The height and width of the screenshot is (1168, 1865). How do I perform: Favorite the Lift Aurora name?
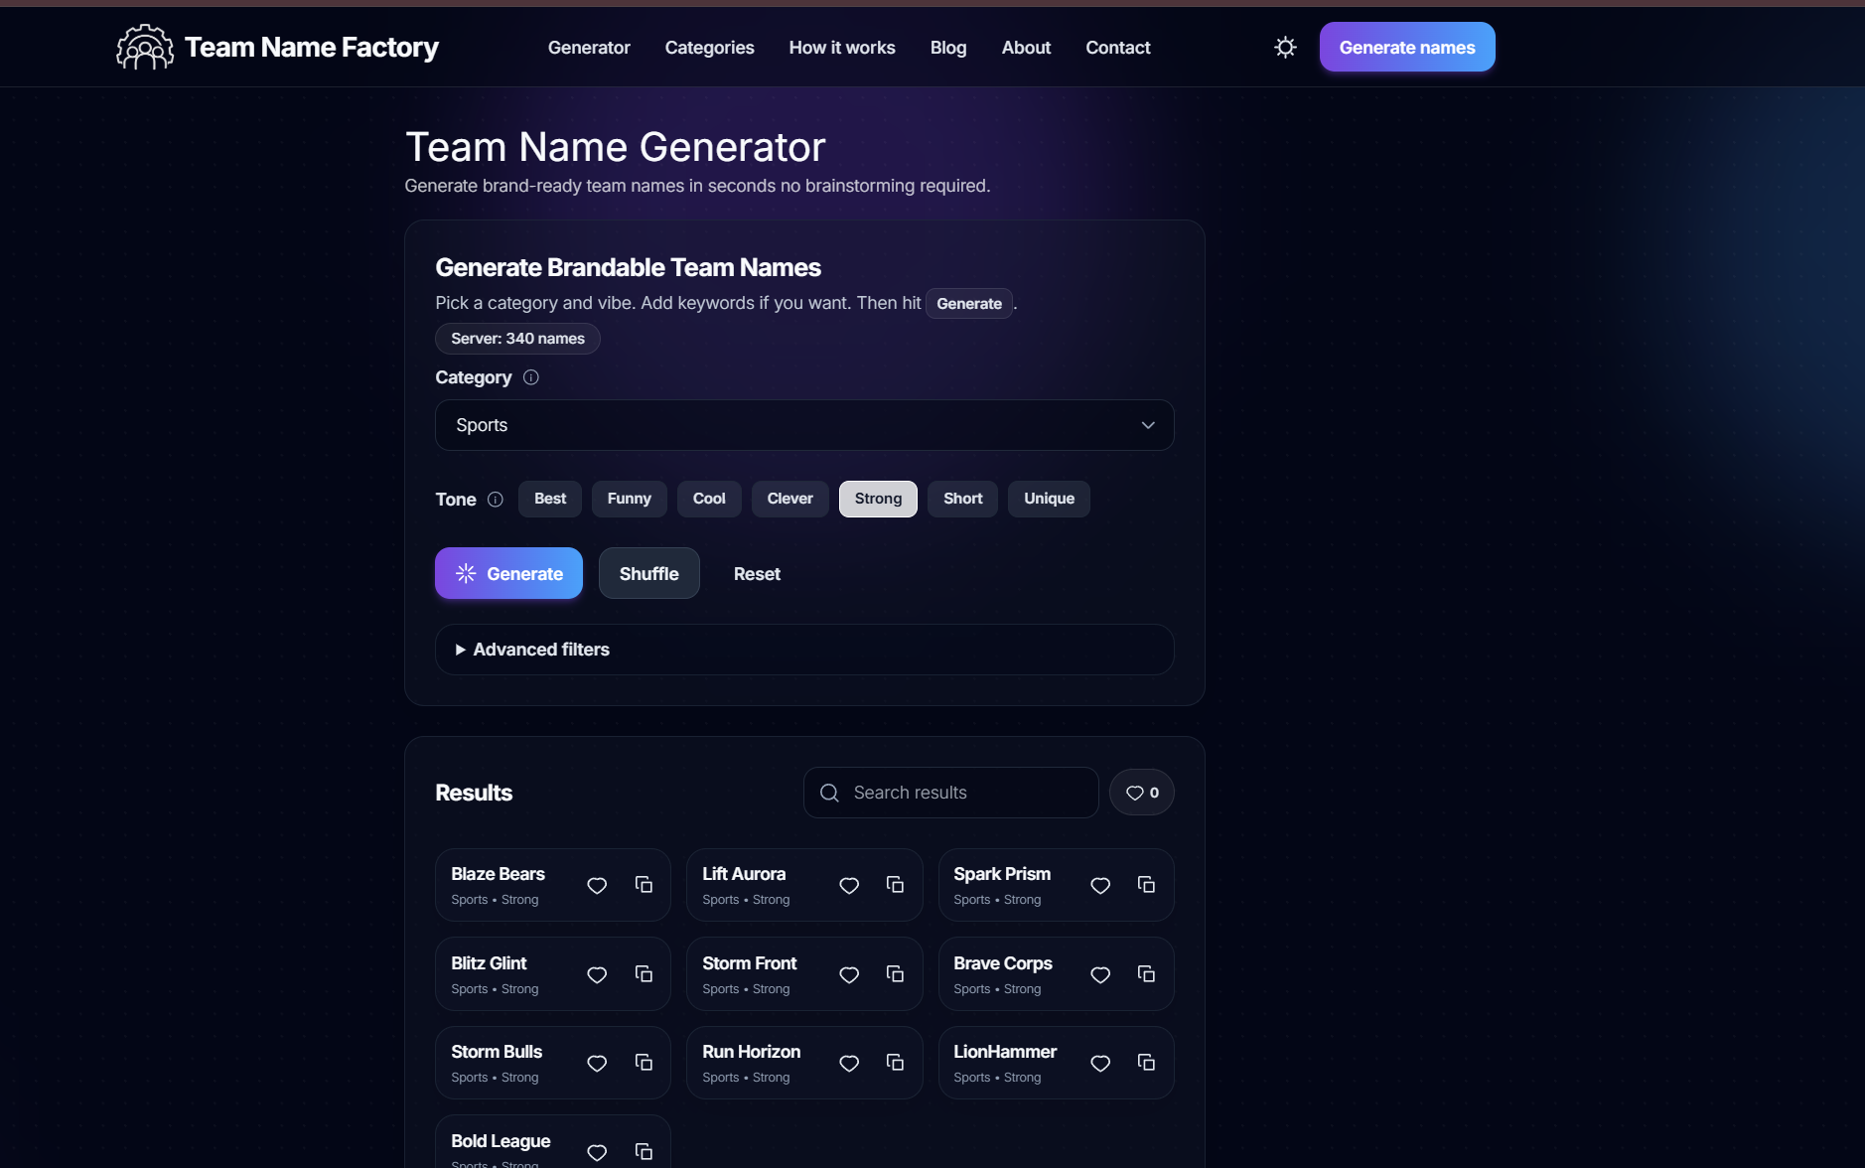click(849, 885)
